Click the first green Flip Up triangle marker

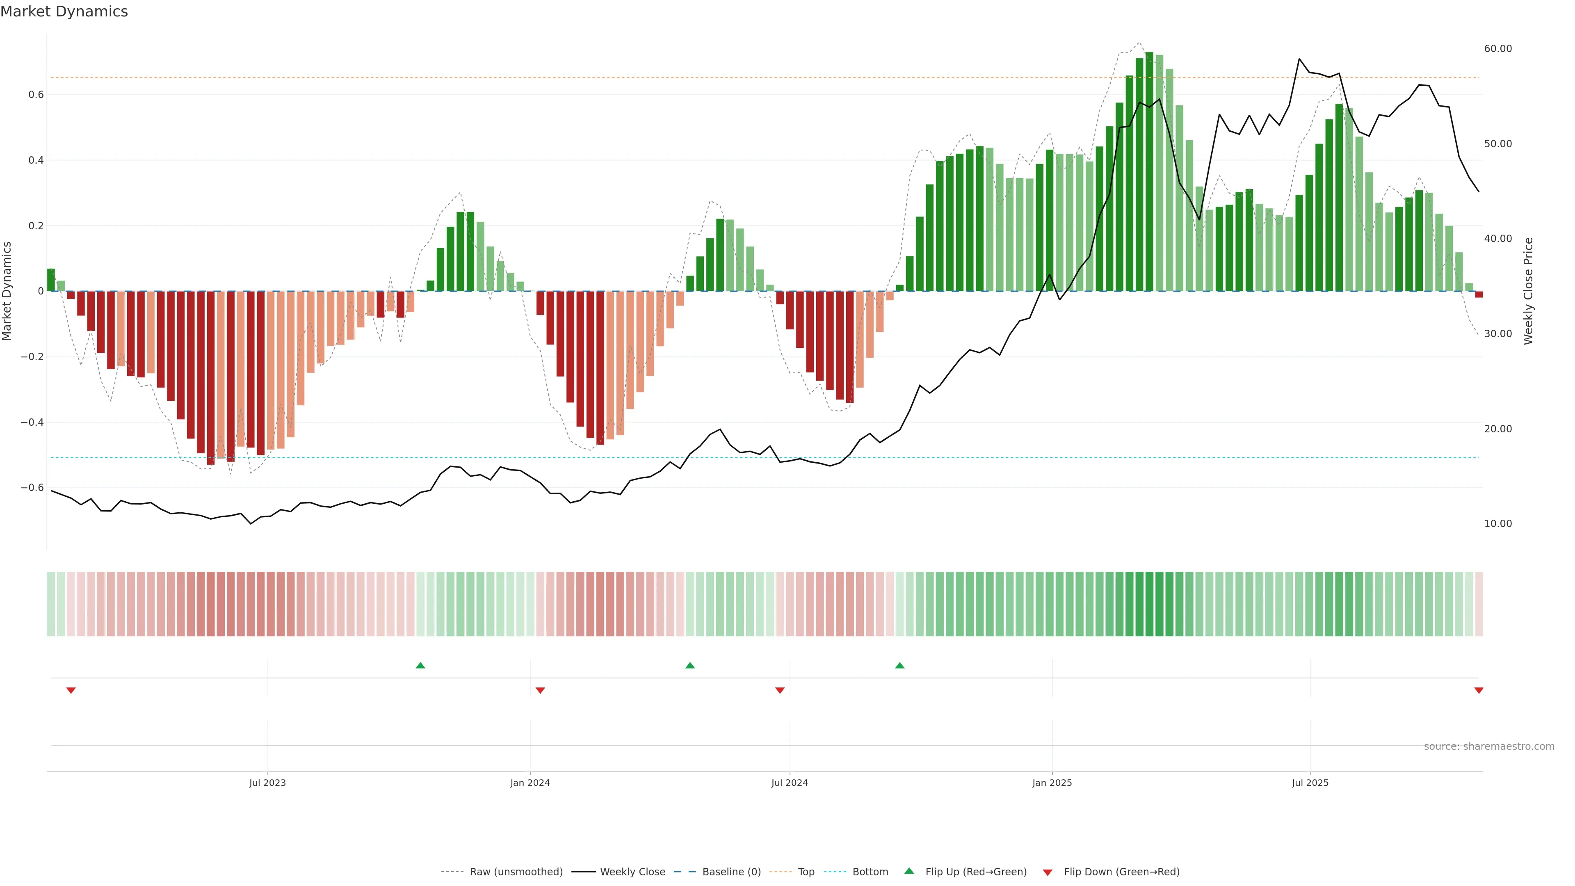click(420, 665)
